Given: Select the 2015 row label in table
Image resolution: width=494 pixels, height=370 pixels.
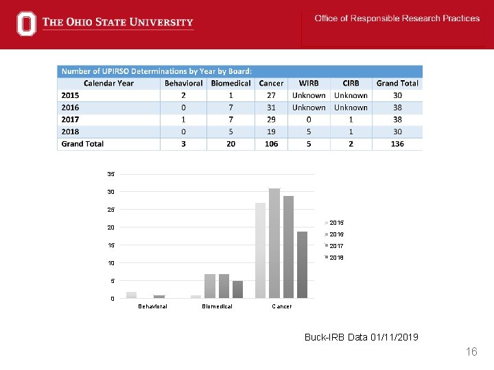Looking at the screenshot, I should (70, 95).
